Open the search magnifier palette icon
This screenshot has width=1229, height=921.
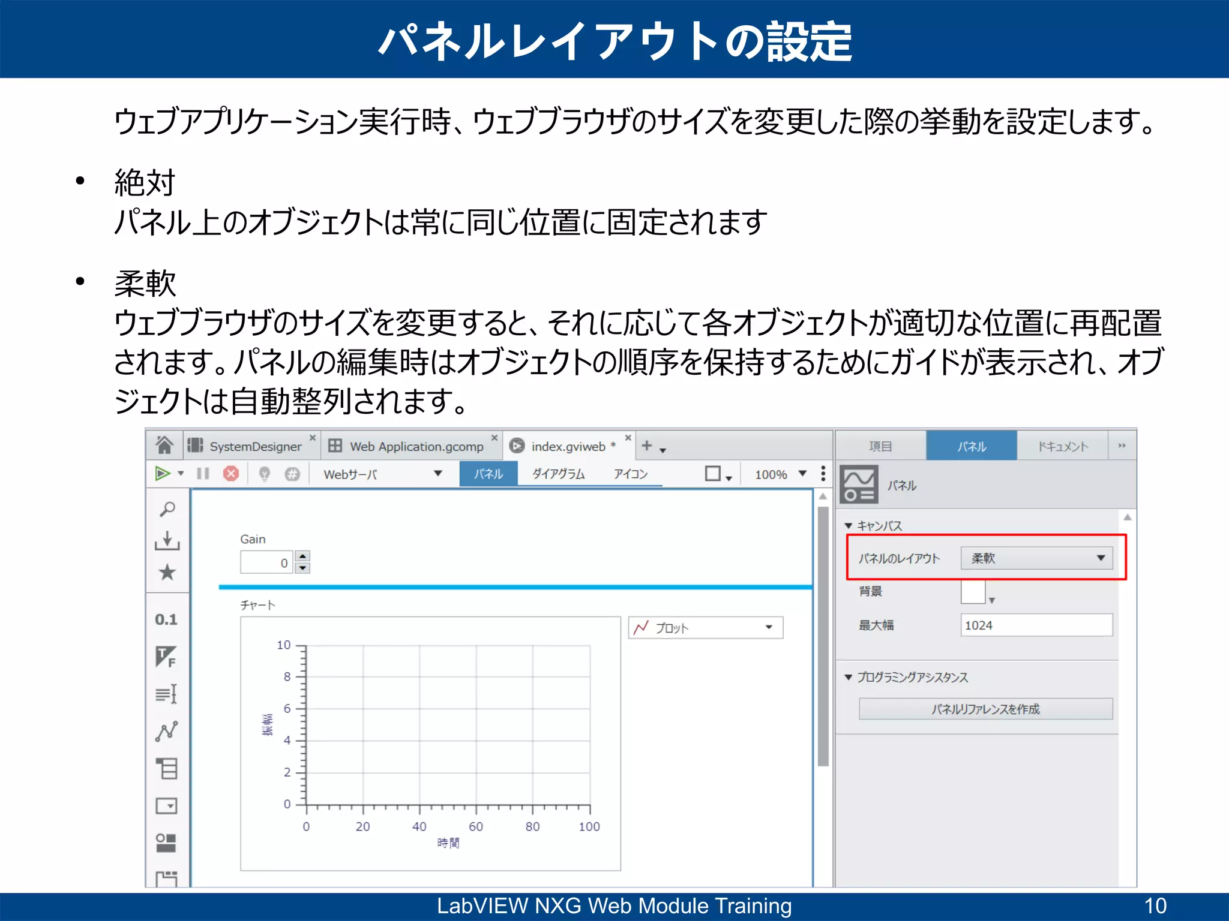coord(167,509)
